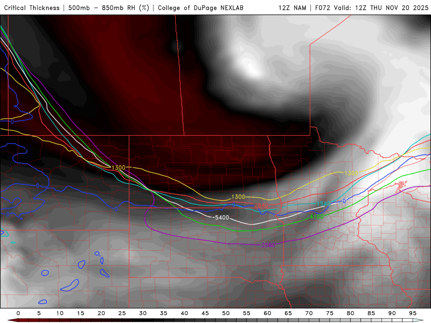
Task: Click color scale value "20"
Action: click(x=101, y=313)
